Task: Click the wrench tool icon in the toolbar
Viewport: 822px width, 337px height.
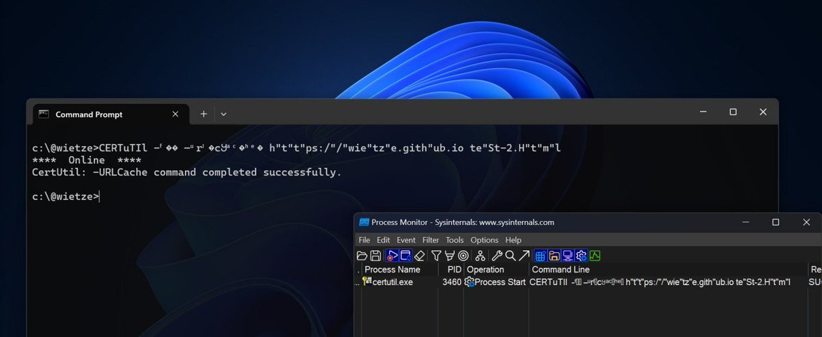Action: [x=498, y=256]
